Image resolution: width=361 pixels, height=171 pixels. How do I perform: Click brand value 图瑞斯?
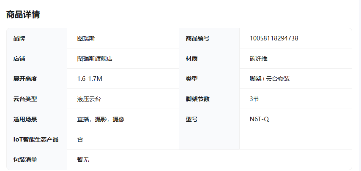pyautogui.click(x=86, y=38)
